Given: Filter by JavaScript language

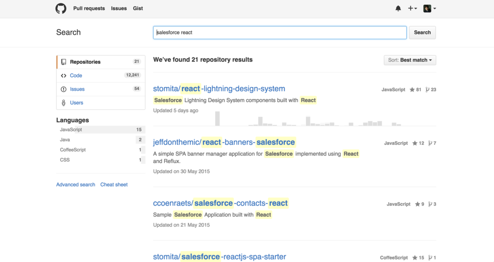Looking at the screenshot, I should point(101,130).
